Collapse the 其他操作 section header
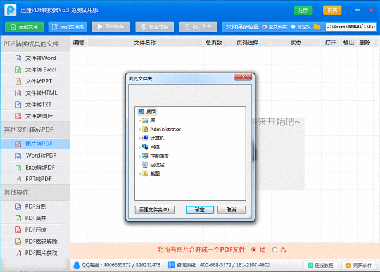 35,192
